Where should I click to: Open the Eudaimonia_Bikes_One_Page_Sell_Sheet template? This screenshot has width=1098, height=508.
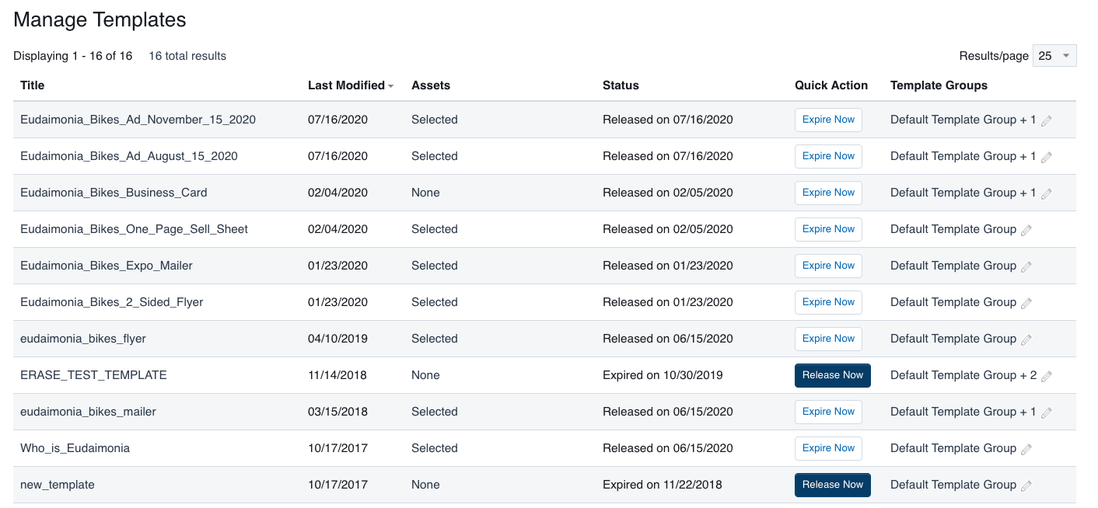coord(136,229)
